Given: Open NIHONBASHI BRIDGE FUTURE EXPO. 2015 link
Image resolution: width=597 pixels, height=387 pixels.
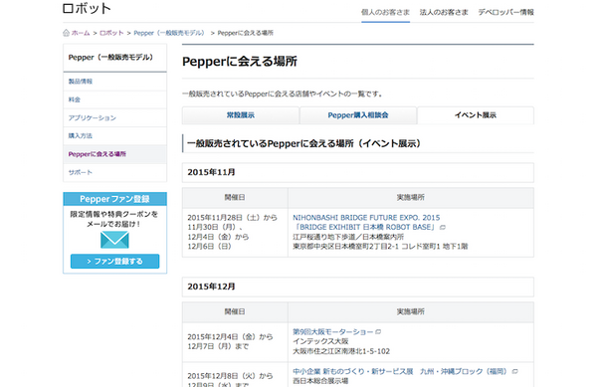Looking at the screenshot, I should (366, 218).
